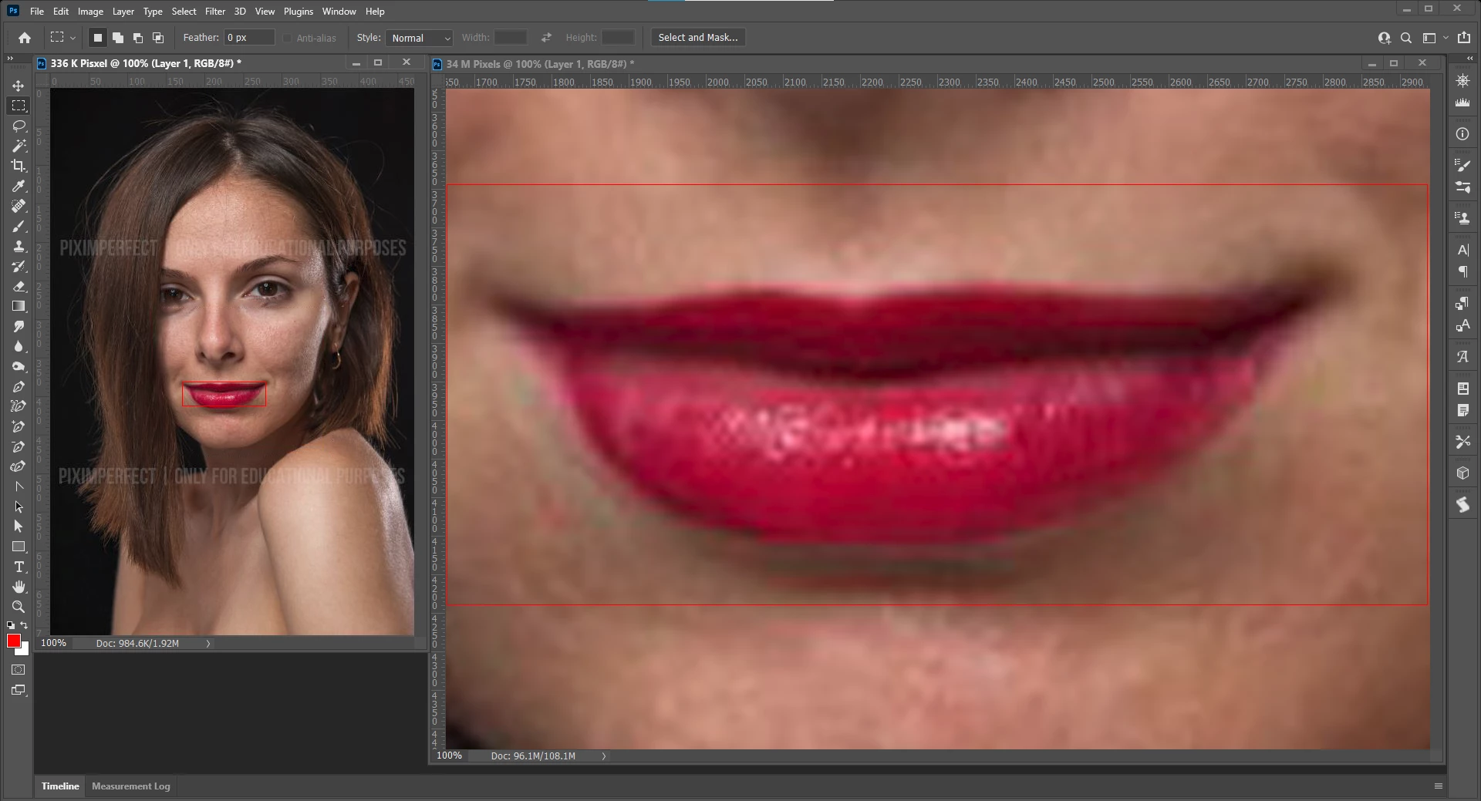1481x801 pixels.
Task: Select the Clone Stamp tool
Action: coord(19,246)
